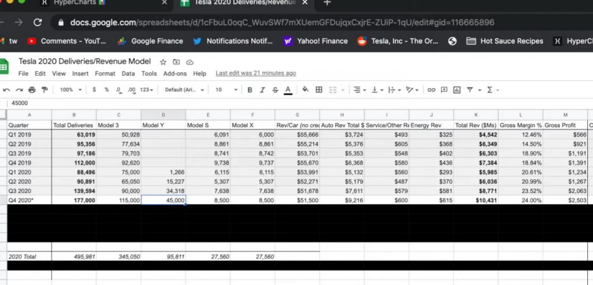The width and height of the screenshot is (593, 285).
Task: Select the Paint format tool
Action: 44,90
